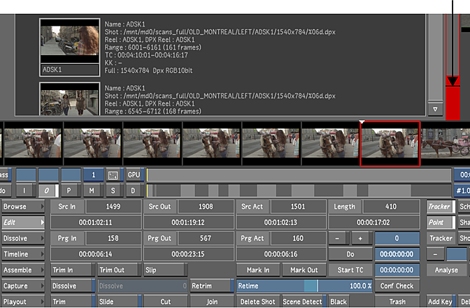
Task: Click the grid view icon beside GPU
Action: click(x=113, y=175)
